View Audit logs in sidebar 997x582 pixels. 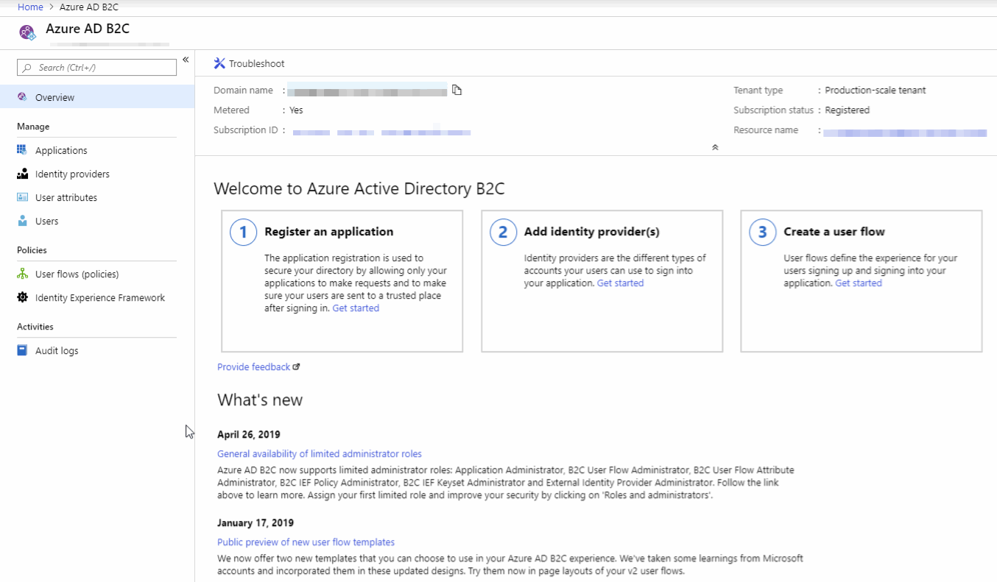click(x=57, y=350)
